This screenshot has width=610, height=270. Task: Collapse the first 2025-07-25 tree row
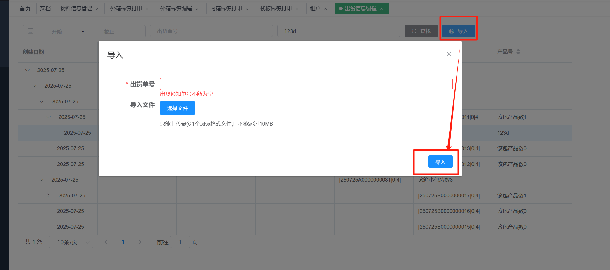(x=28, y=70)
